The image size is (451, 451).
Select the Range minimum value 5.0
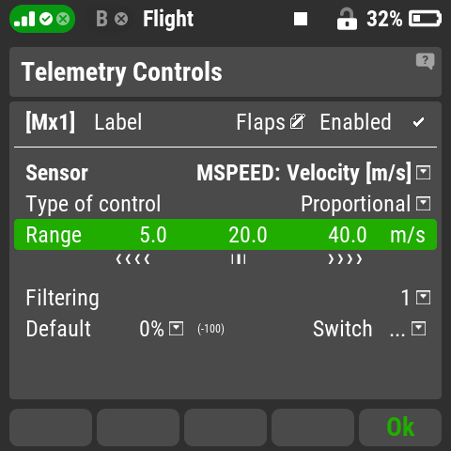pos(153,235)
